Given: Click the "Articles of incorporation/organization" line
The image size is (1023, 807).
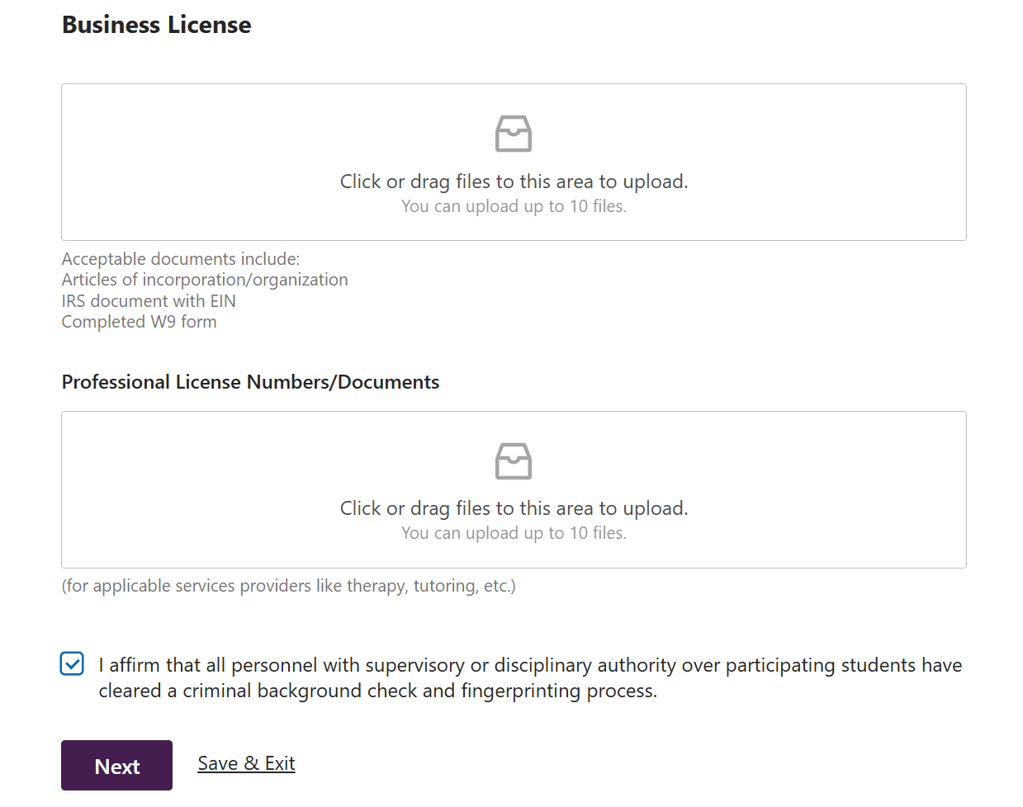Looking at the screenshot, I should point(205,280).
